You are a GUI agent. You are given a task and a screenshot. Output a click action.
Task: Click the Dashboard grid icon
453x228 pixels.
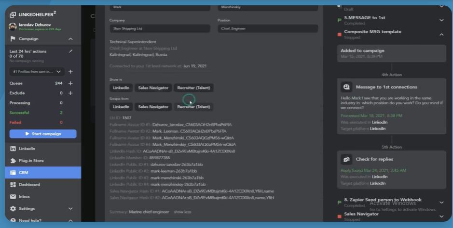[13, 185]
